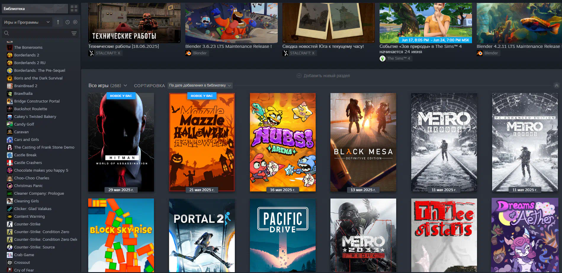Viewport: 562px width, 273px height.
Task: Select Clicker: Glad Valakas
Action: point(33,209)
